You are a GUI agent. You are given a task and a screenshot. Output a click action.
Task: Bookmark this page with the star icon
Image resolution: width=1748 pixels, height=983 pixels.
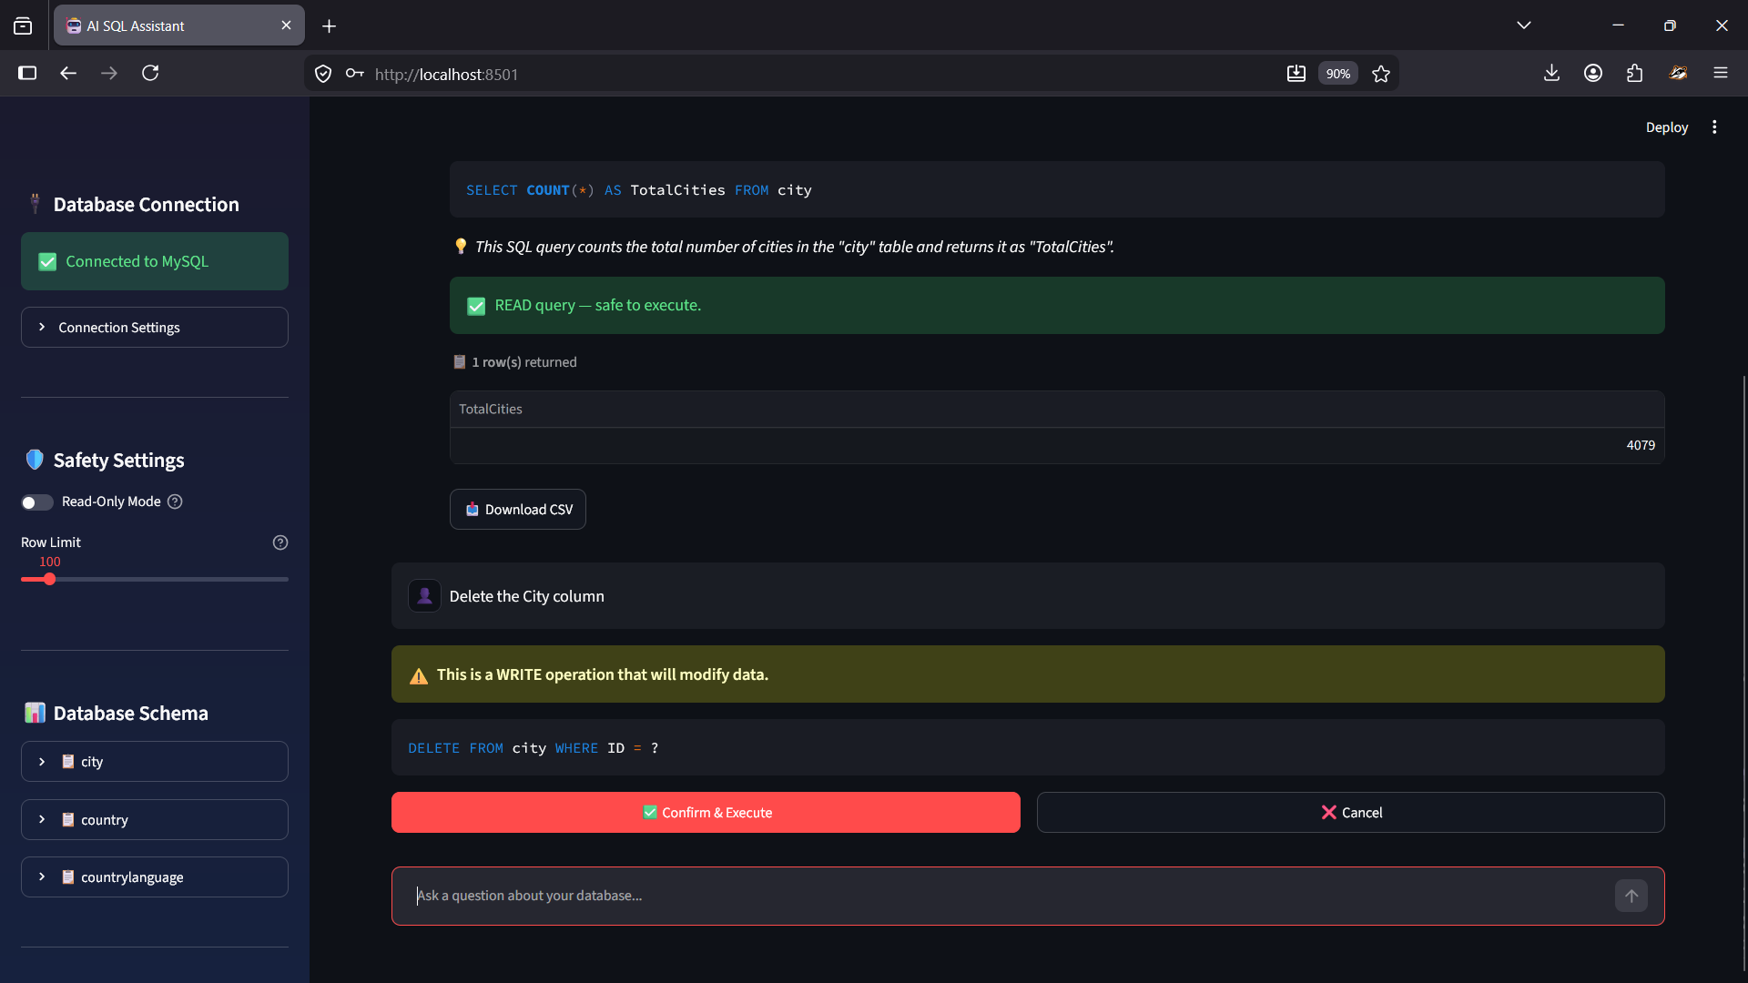pyautogui.click(x=1381, y=74)
